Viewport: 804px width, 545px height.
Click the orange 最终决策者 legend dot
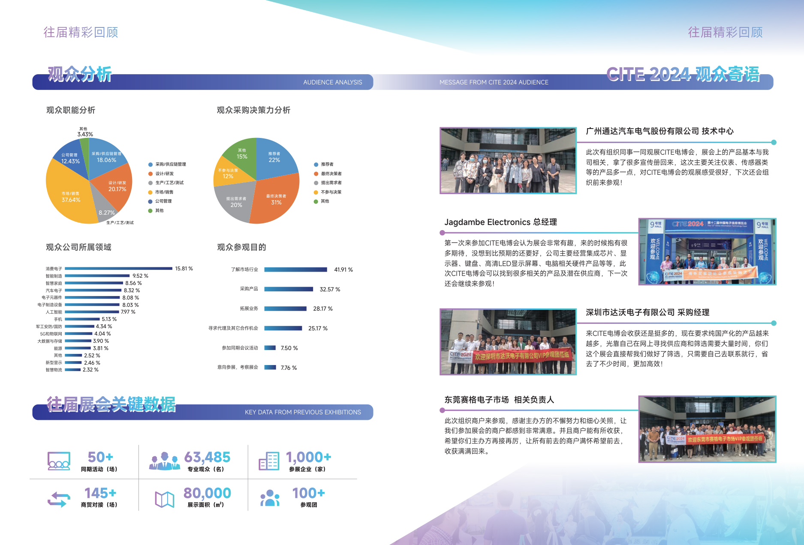316,174
